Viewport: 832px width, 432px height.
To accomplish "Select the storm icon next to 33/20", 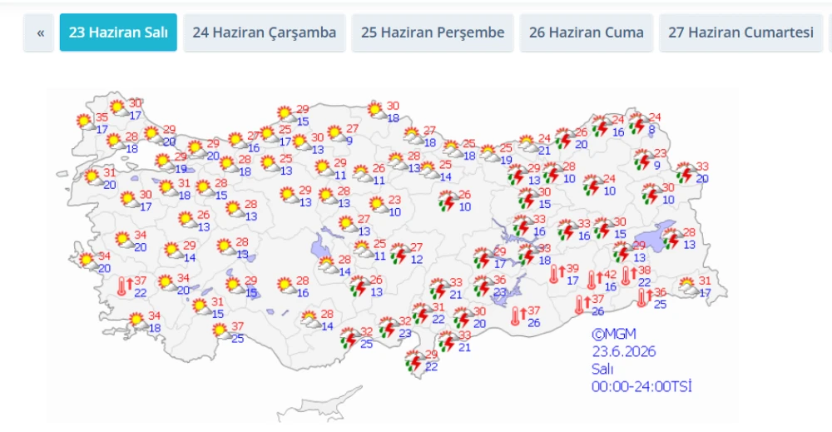I will (x=686, y=172).
